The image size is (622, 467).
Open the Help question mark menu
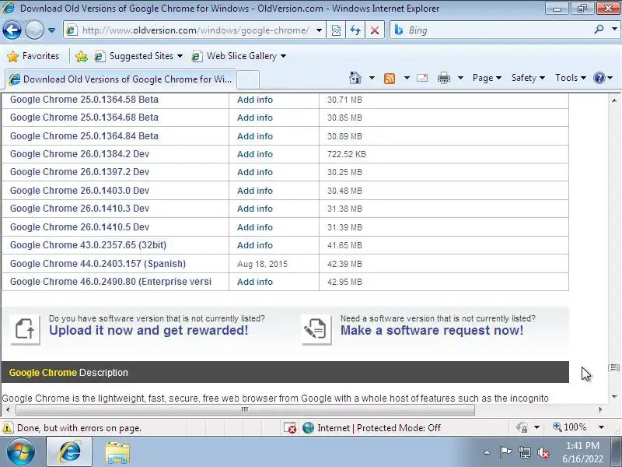(603, 78)
